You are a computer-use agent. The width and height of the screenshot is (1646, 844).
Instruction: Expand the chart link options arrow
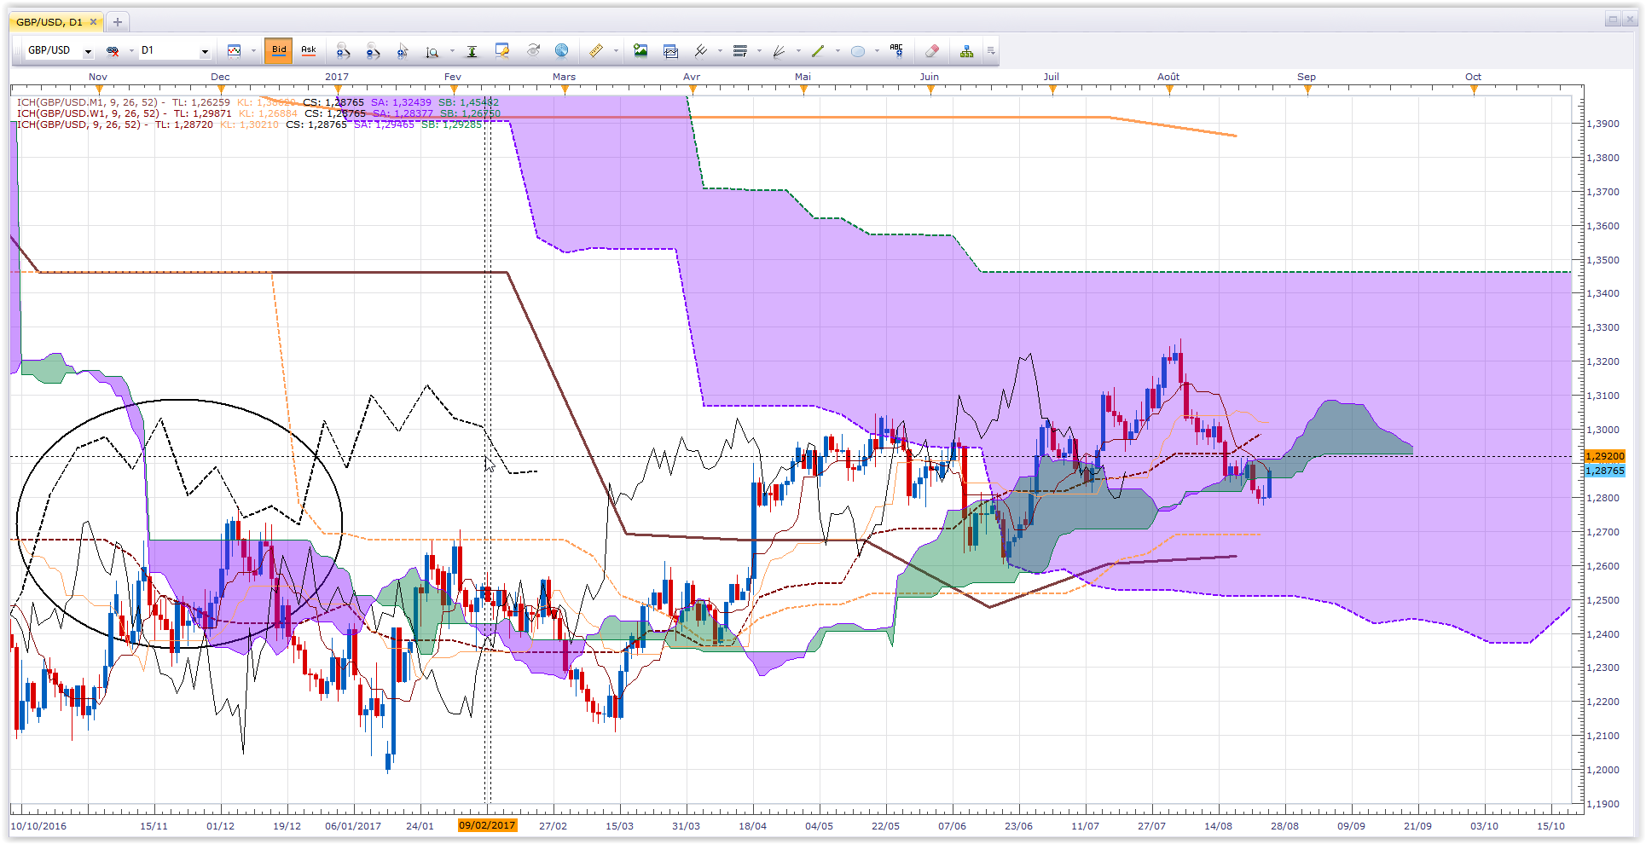coord(131,51)
